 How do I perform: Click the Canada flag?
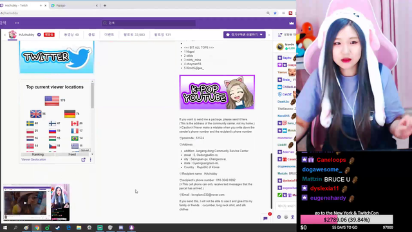coord(75,123)
